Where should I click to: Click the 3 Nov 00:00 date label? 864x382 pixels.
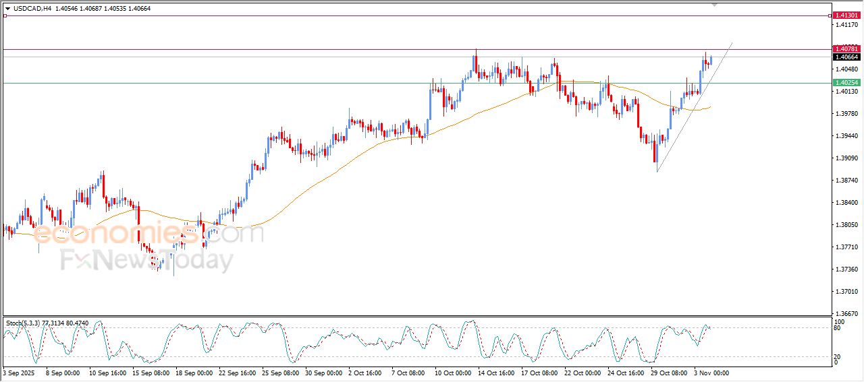pyautogui.click(x=711, y=373)
